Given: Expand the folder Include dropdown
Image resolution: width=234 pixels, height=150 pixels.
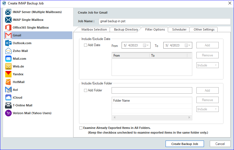Looking at the screenshot, I should coord(208,109).
